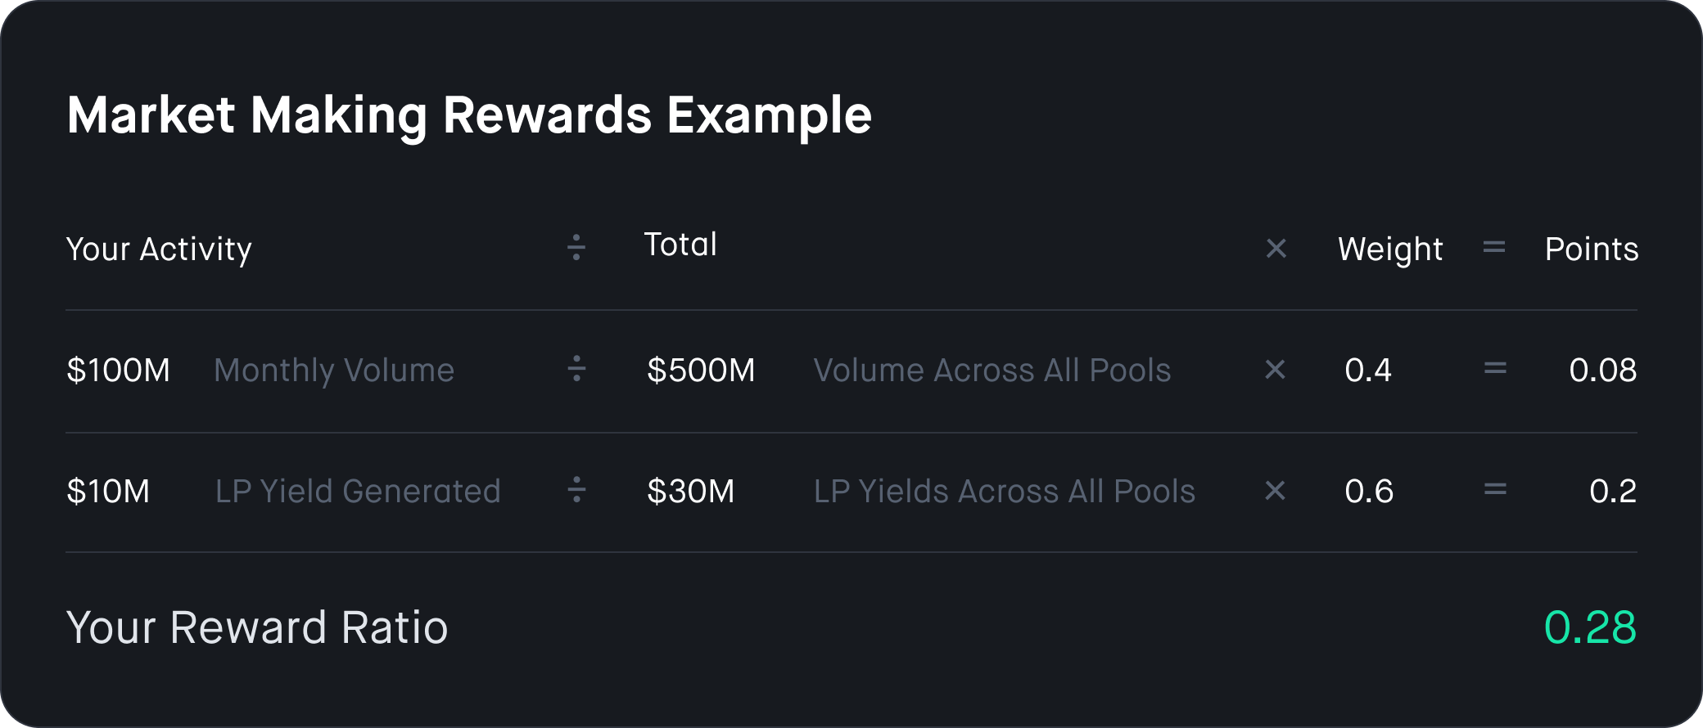The width and height of the screenshot is (1703, 728).
Task: Click the Points column header
Action: tap(1592, 249)
